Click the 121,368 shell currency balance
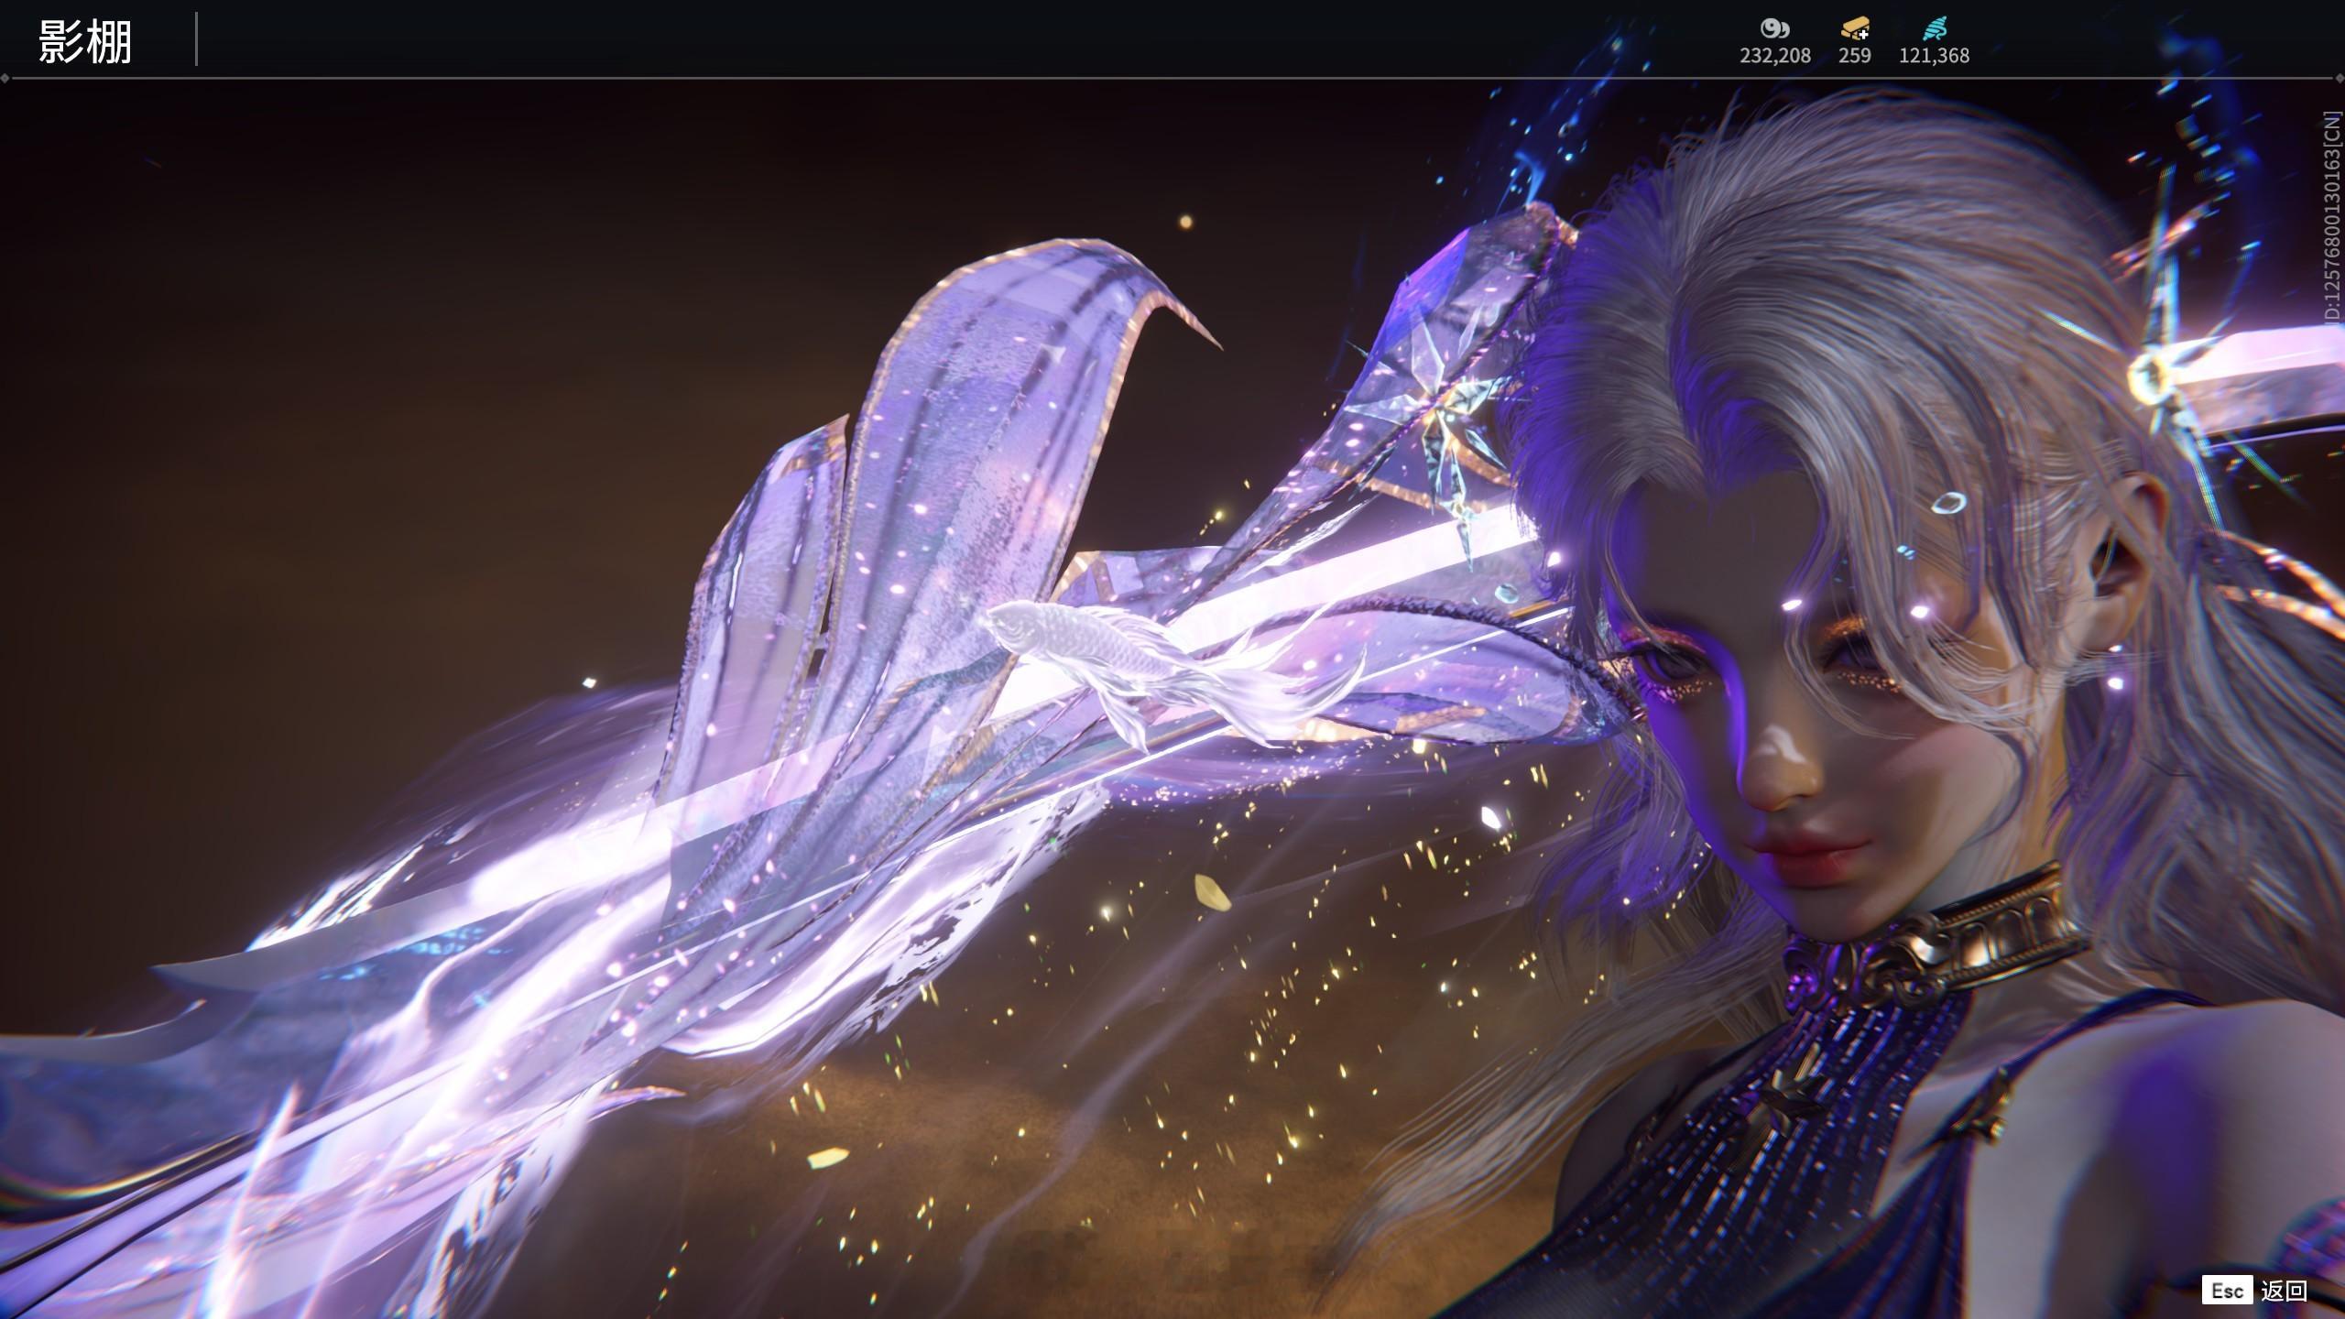The width and height of the screenshot is (2345, 1319). pos(1934,56)
